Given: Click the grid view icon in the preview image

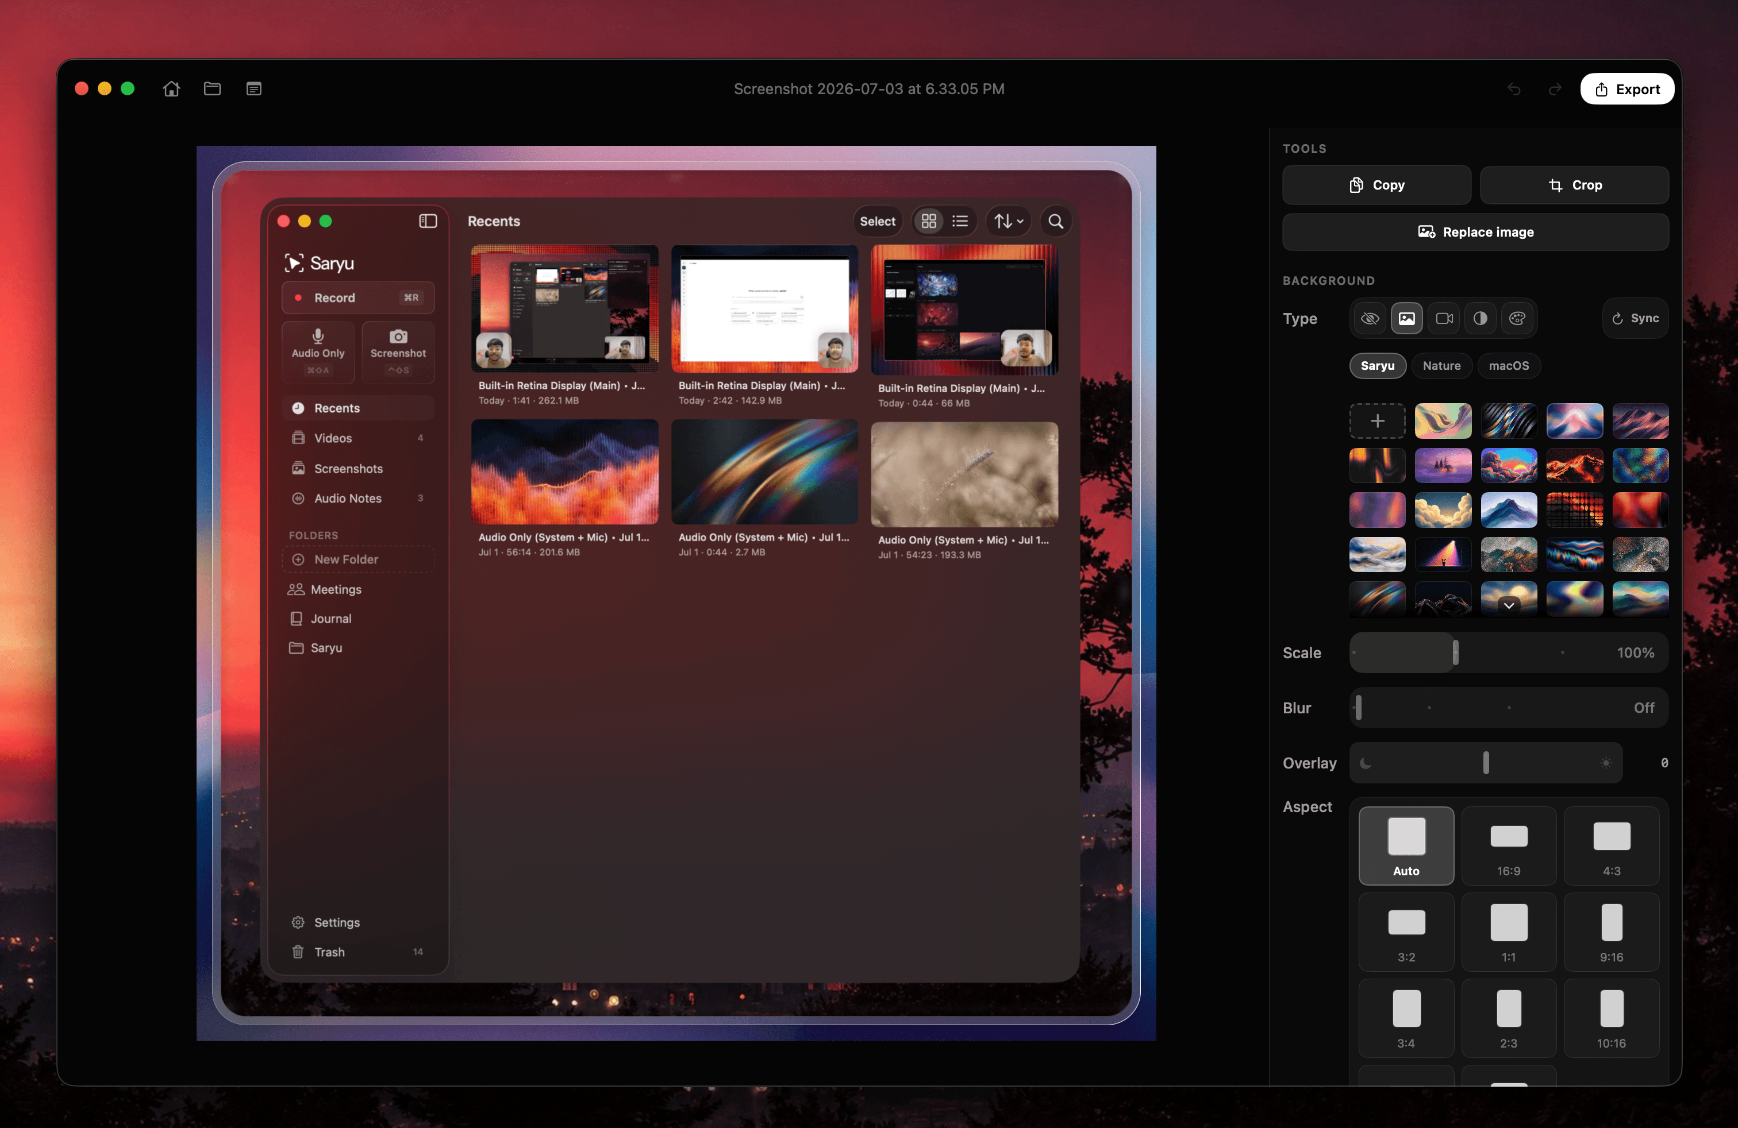Looking at the screenshot, I should click(x=929, y=221).
